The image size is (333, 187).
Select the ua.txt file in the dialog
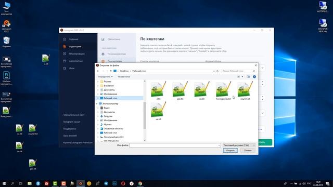[x=158, y=111]
